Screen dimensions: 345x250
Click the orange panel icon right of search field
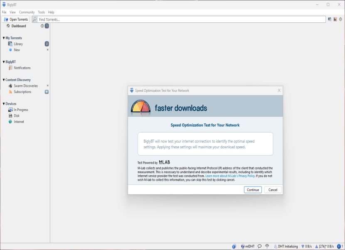click(335, 20)
